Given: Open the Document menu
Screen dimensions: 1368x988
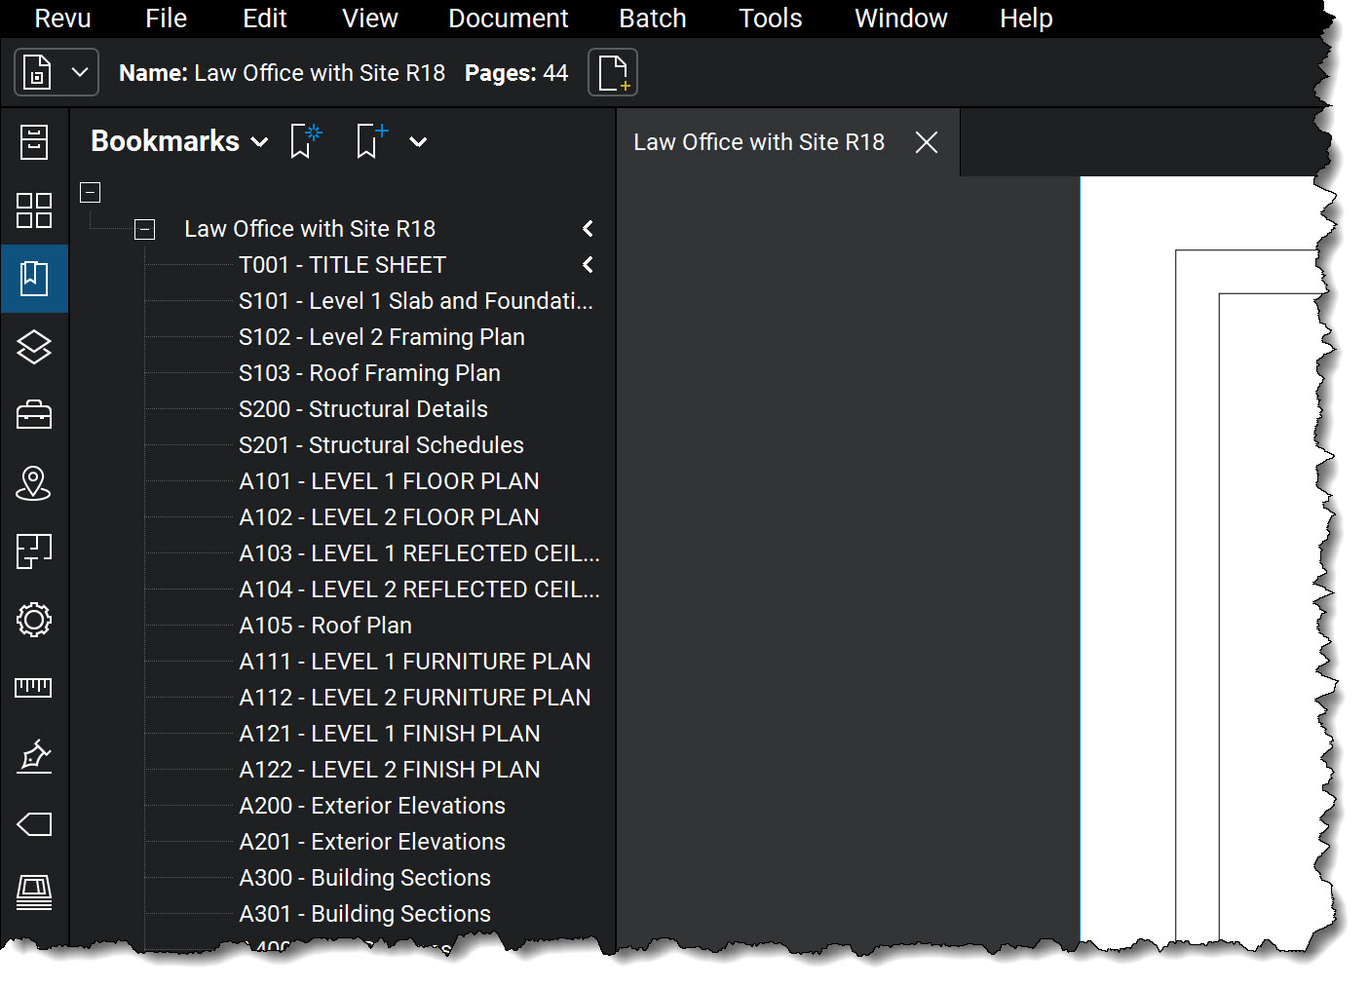Looking at the screenshot, I should 508,18.
